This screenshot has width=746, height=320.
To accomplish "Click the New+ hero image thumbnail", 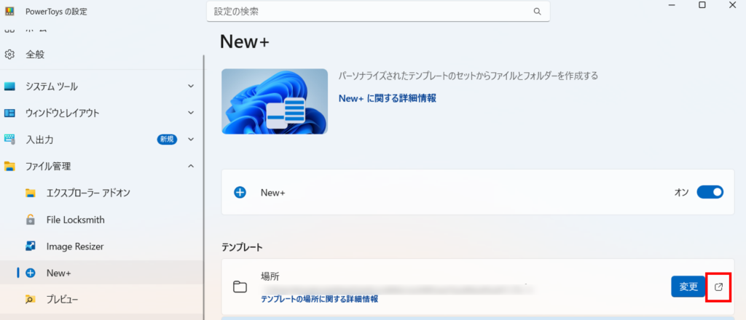I will (x=275, y=101).
